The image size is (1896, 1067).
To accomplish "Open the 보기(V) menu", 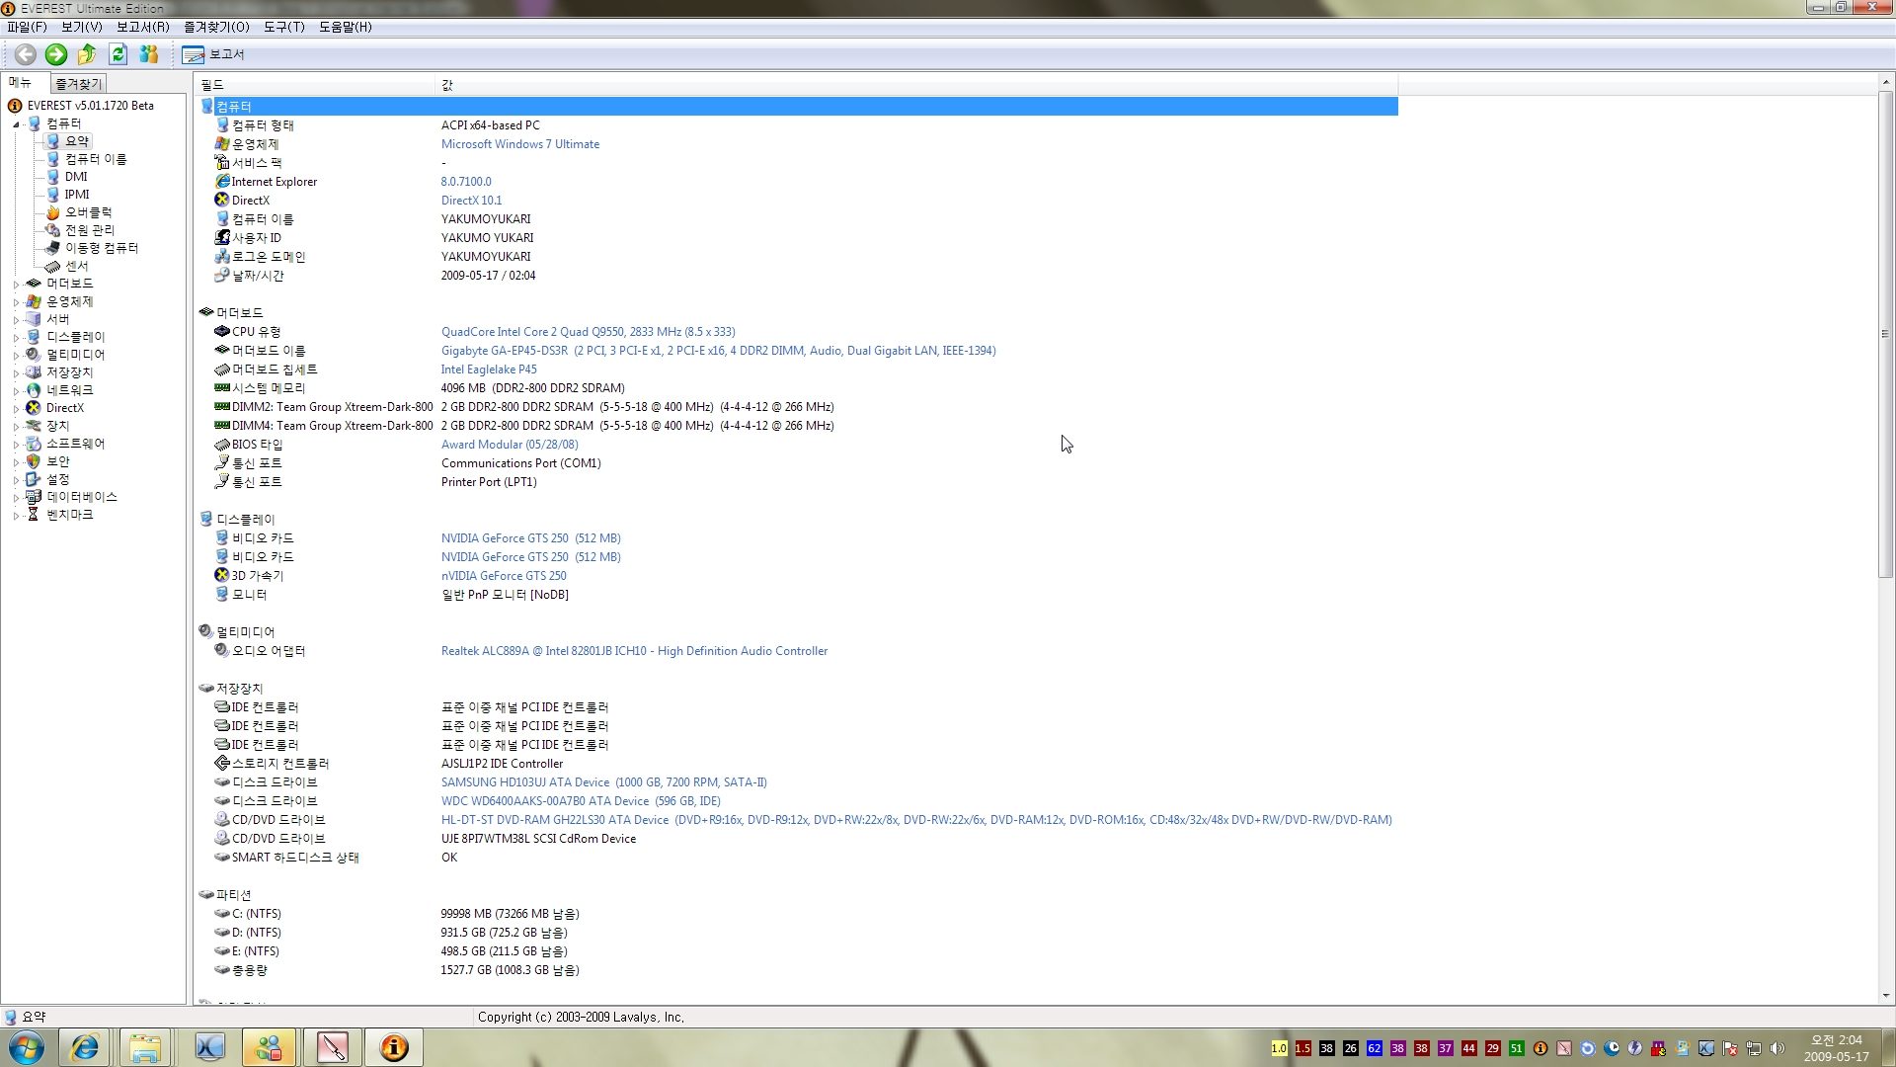I will 81,27.
